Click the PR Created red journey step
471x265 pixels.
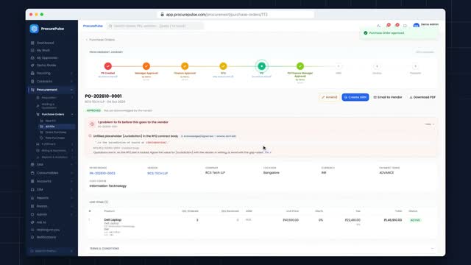[108, 66]
